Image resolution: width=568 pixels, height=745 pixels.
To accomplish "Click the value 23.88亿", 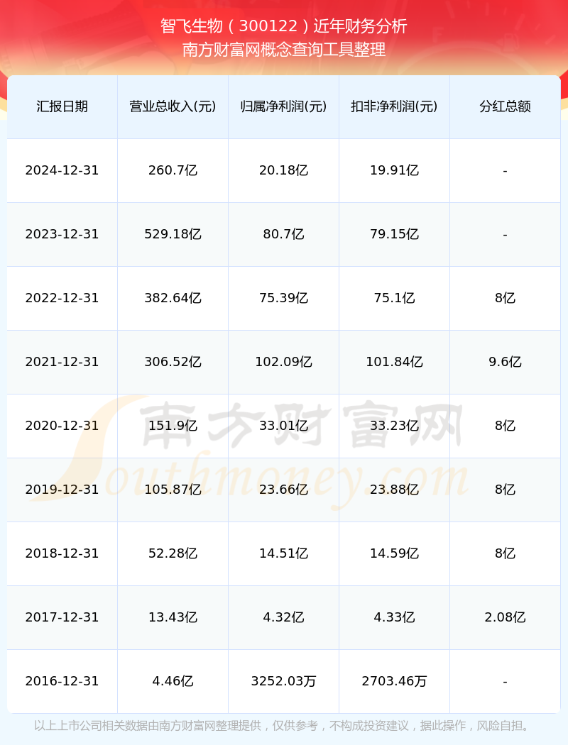I will point(395,490).
